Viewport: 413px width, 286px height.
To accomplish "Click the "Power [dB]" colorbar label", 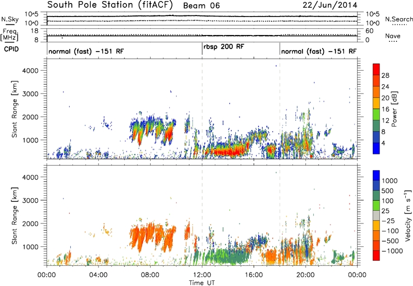I will coord(394,109).
